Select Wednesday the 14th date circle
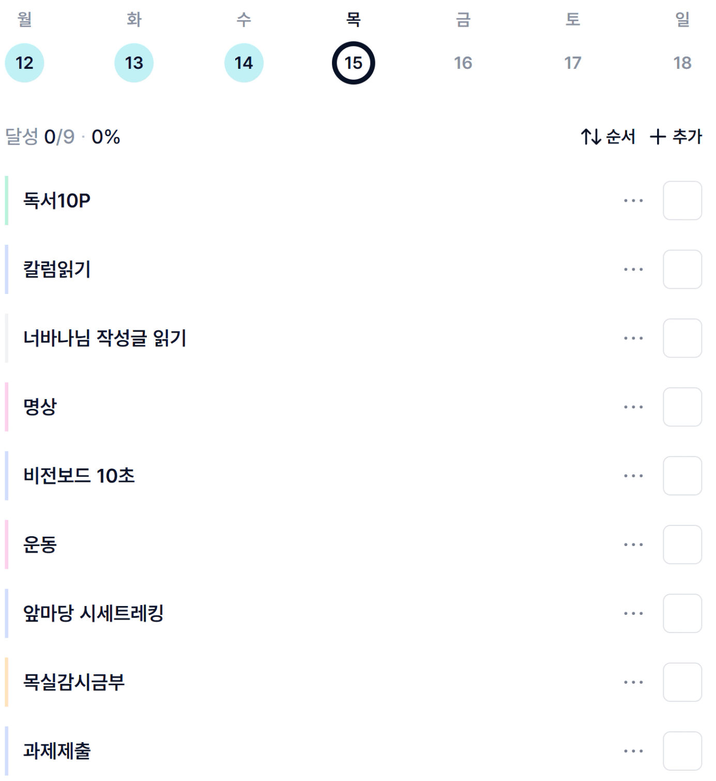Image resolution: width=716 pixels, height=781 pixels. pos(243,63)
